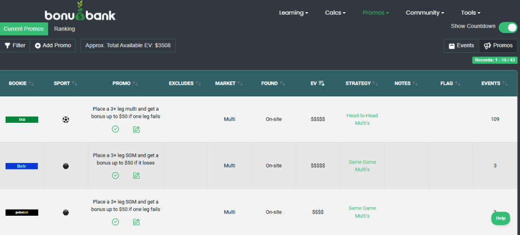Expand the Learning dropdown menu

293,13
